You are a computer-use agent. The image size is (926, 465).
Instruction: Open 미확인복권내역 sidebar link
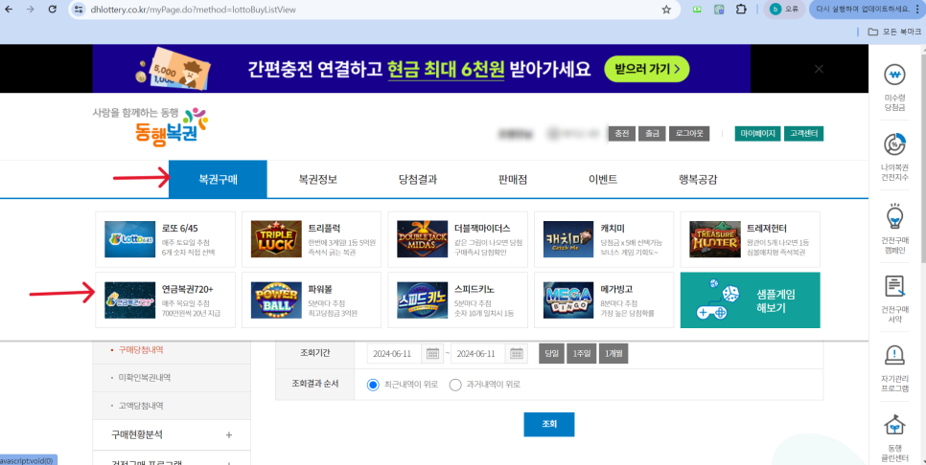[145, 377]
